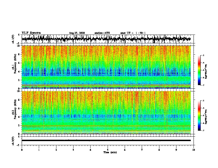Click the "2" tick on the time axis
Screen dimensions: 218x168
tap(56, 150)
